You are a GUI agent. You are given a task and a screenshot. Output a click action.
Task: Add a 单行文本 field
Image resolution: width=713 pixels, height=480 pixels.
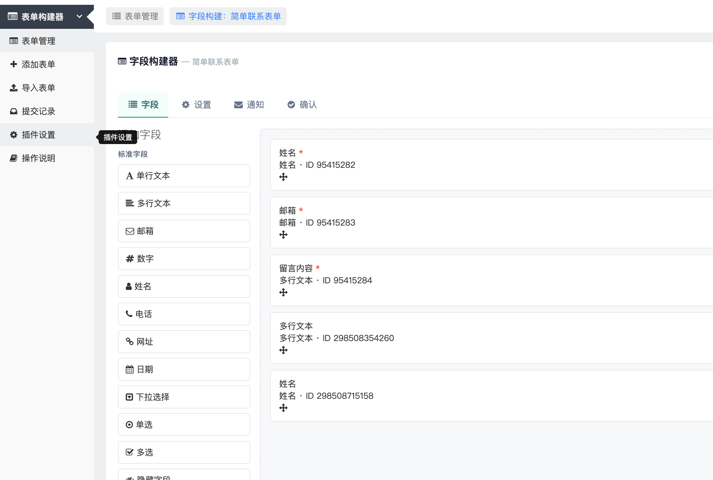[184, 176]
